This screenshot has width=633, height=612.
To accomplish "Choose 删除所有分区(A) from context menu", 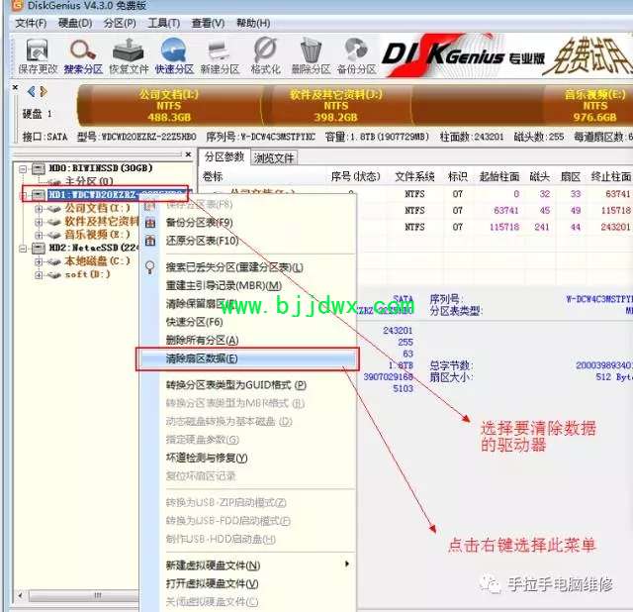I will 247,340.
